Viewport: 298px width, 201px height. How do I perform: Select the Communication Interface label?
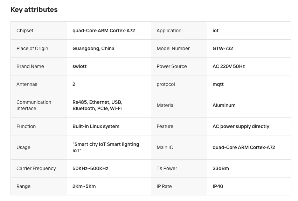(x=34, y=105)
